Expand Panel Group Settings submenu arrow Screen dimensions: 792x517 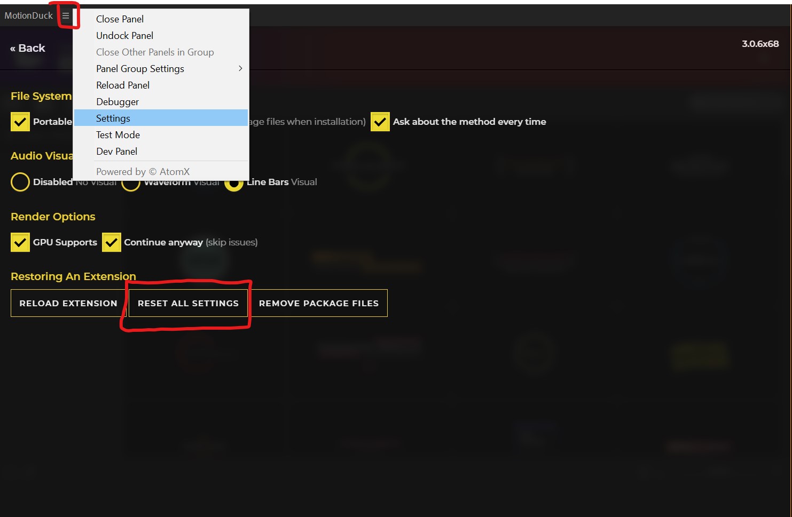[240, 68]
